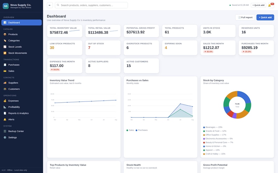Viewport: 278px width, 173px height.
Task: Click the Active Suppliers card
Action: [x=103, y=66]
